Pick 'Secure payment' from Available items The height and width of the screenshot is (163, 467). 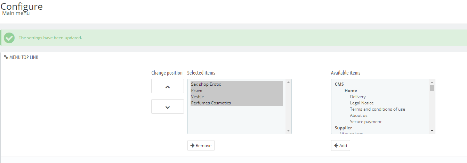click(365, 122)
